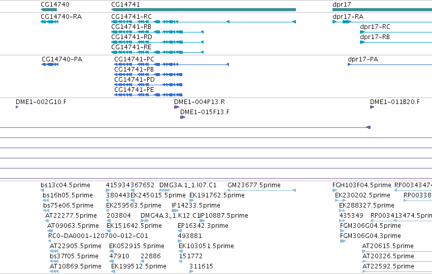The width and height of the screenshot is (432, 274).
Task: Select EST FGM306G04.3prime
Action: 370,236
